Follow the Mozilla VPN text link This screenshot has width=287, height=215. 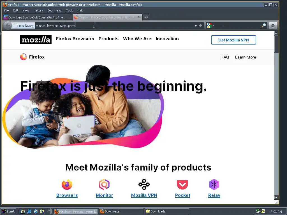(144, 195)
